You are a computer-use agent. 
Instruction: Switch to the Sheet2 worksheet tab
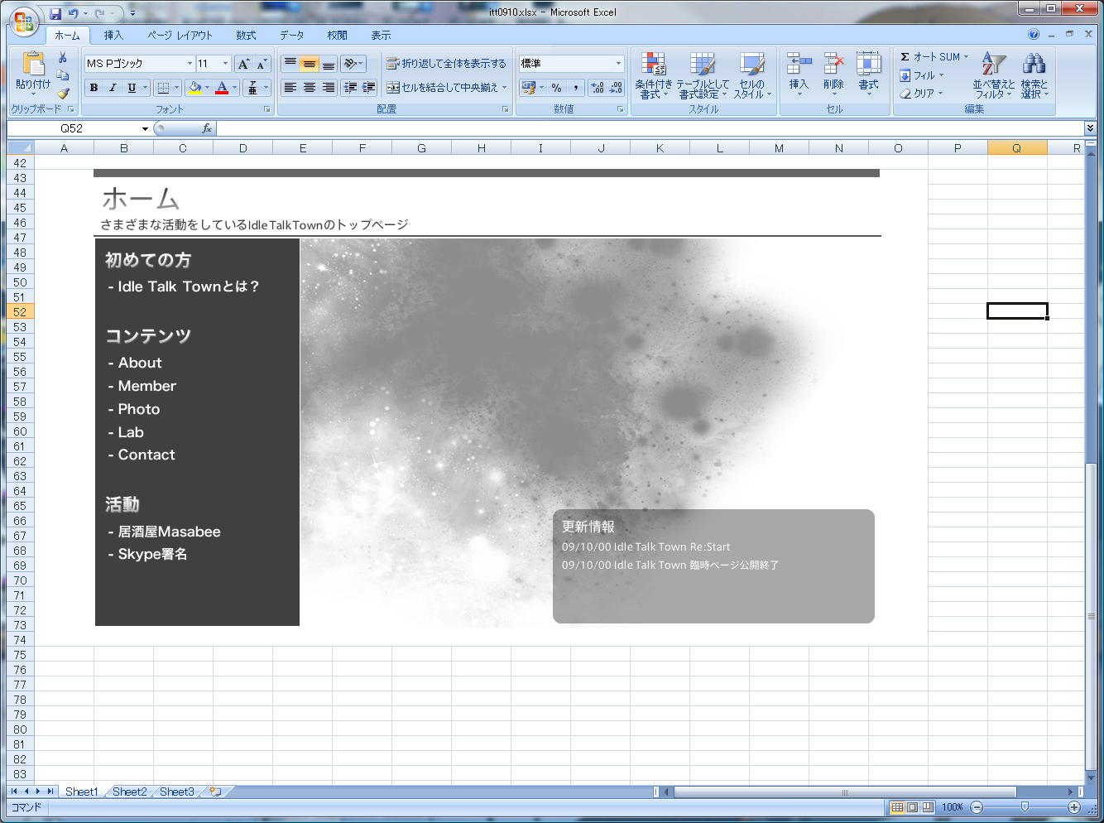pos(130,792)
